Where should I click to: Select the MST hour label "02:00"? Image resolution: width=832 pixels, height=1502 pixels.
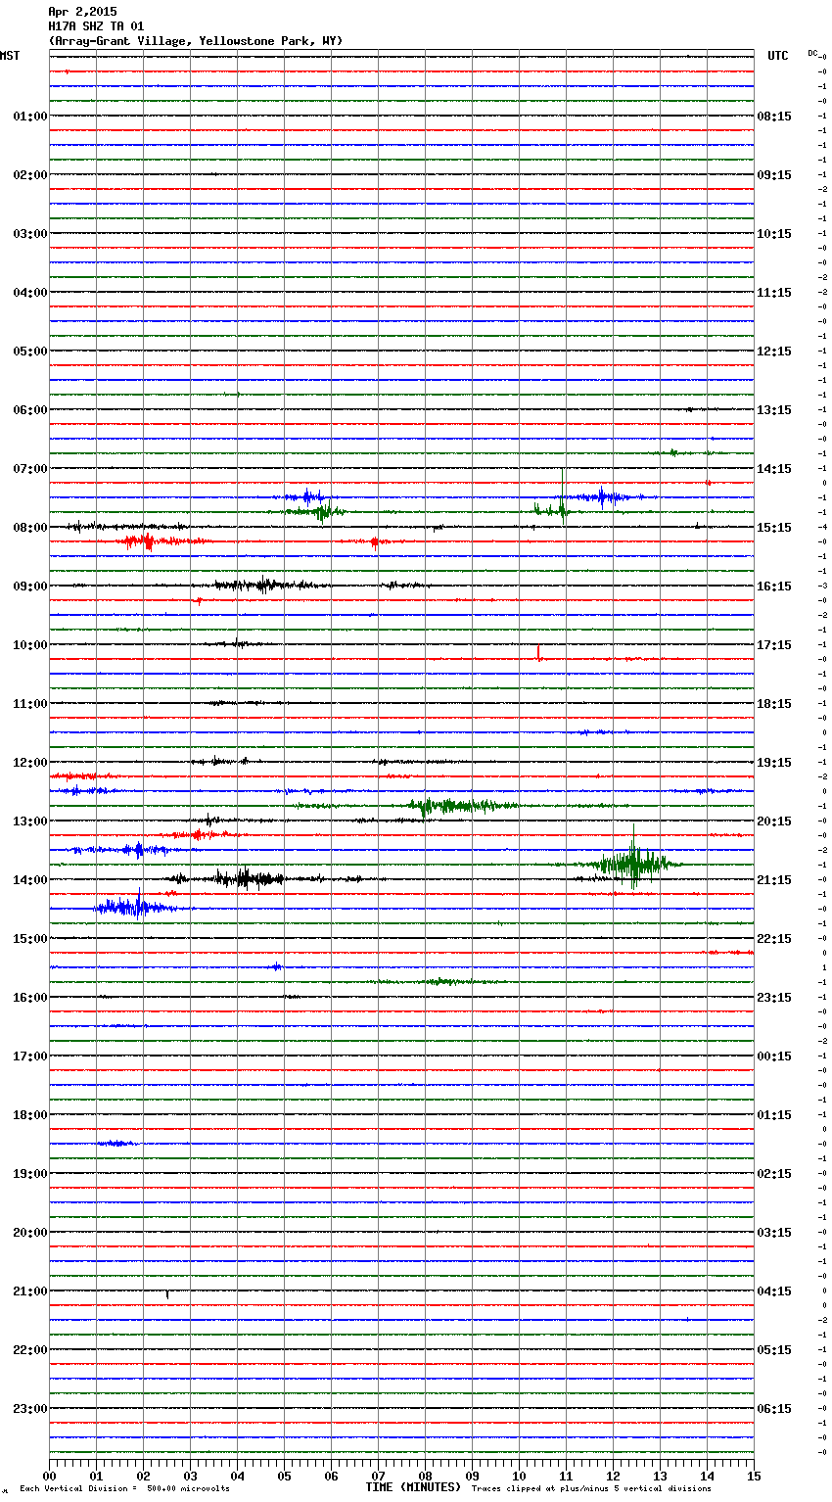(x=30, y=175)
